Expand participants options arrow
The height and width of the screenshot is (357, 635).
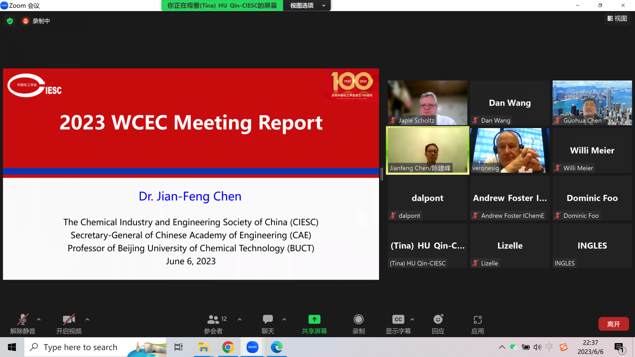240,319
